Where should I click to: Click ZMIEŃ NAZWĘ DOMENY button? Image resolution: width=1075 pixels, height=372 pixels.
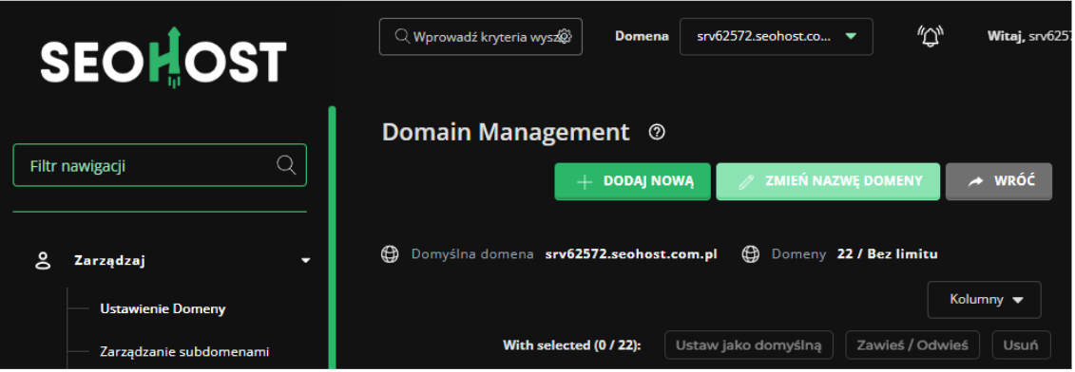(x=828, y=181)
